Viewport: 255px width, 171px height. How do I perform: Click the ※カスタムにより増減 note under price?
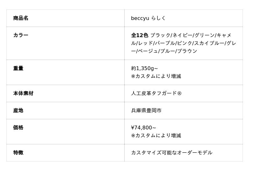coord(156,135)
